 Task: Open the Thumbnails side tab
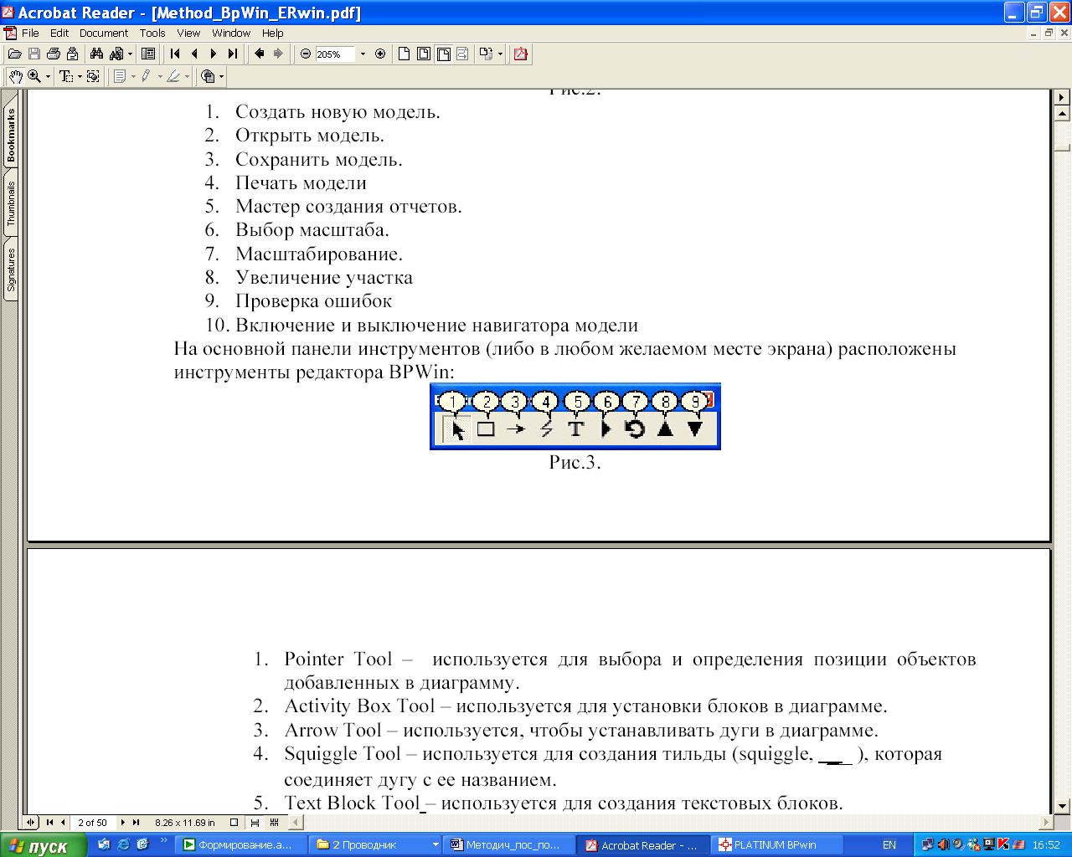tap(11, 203)
